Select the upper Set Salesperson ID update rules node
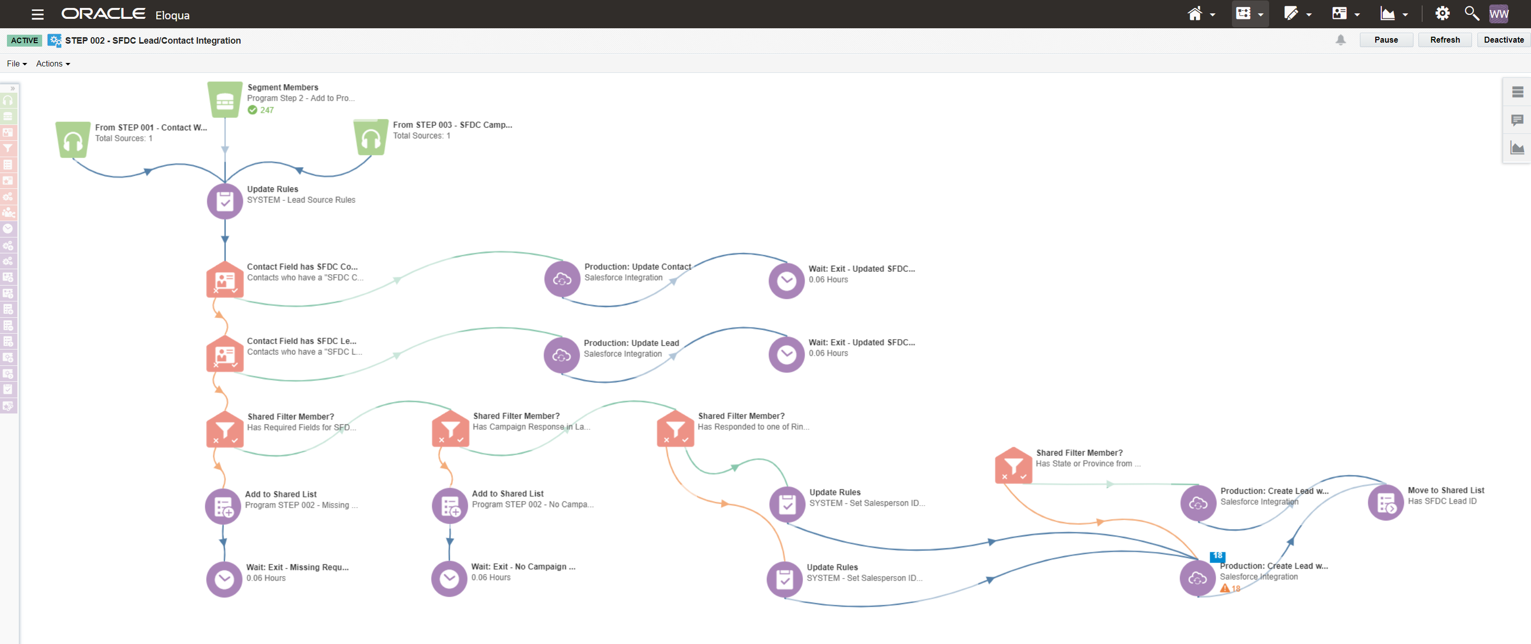This screenshot has width=1531, height=644. (x=787, y=504)
